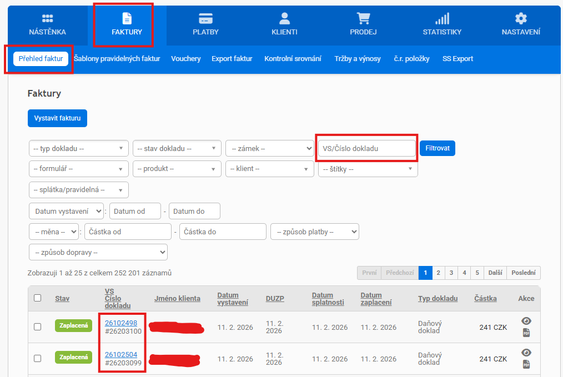Viewport: 563px width, 377px height.
Task: Open the 'zámek' dropdown
Action: (270, 148)
